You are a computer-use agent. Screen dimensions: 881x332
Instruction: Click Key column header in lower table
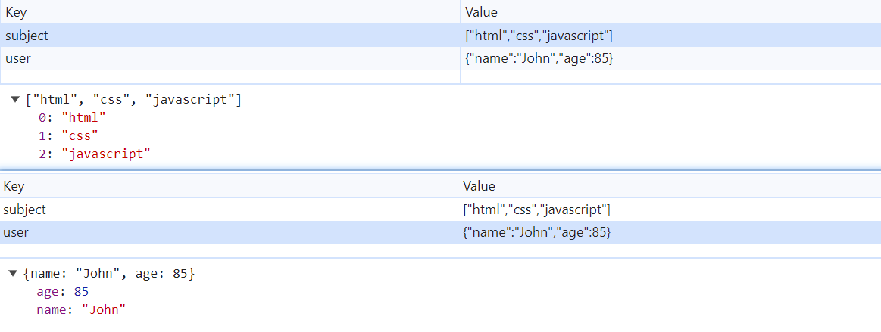[x=15, y=186]
